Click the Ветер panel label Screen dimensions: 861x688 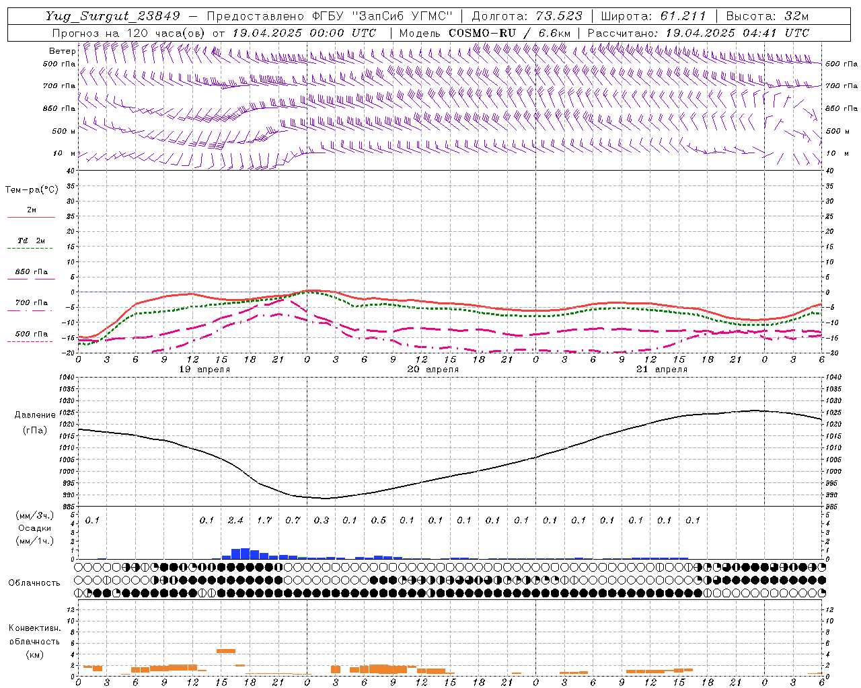pos(62,51)
